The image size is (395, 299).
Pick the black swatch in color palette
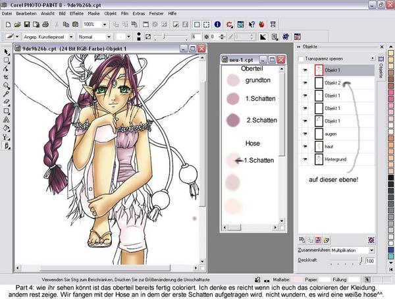(390, 178)
